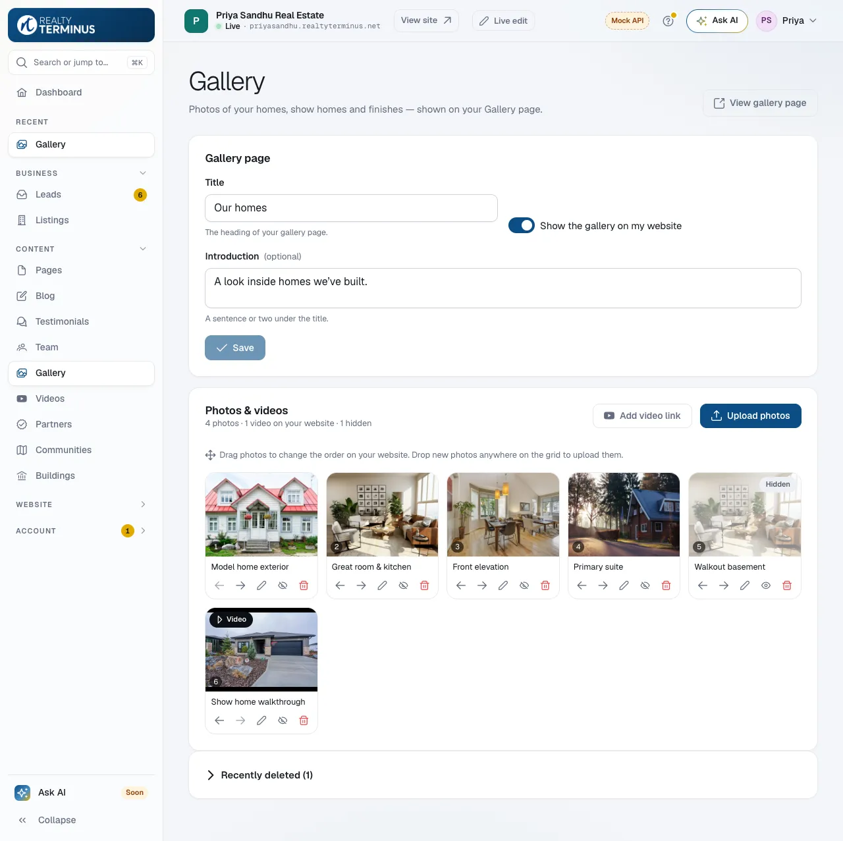Collapse the Business sidebar section
Viewport: 843px width, 841px height.
[x=143, y=173]
